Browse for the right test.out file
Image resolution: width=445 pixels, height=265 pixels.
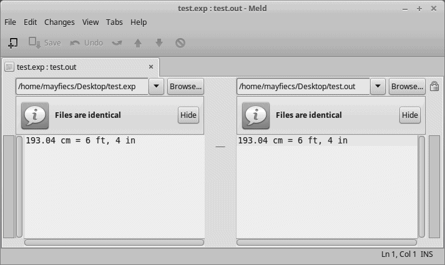point(407,87)
